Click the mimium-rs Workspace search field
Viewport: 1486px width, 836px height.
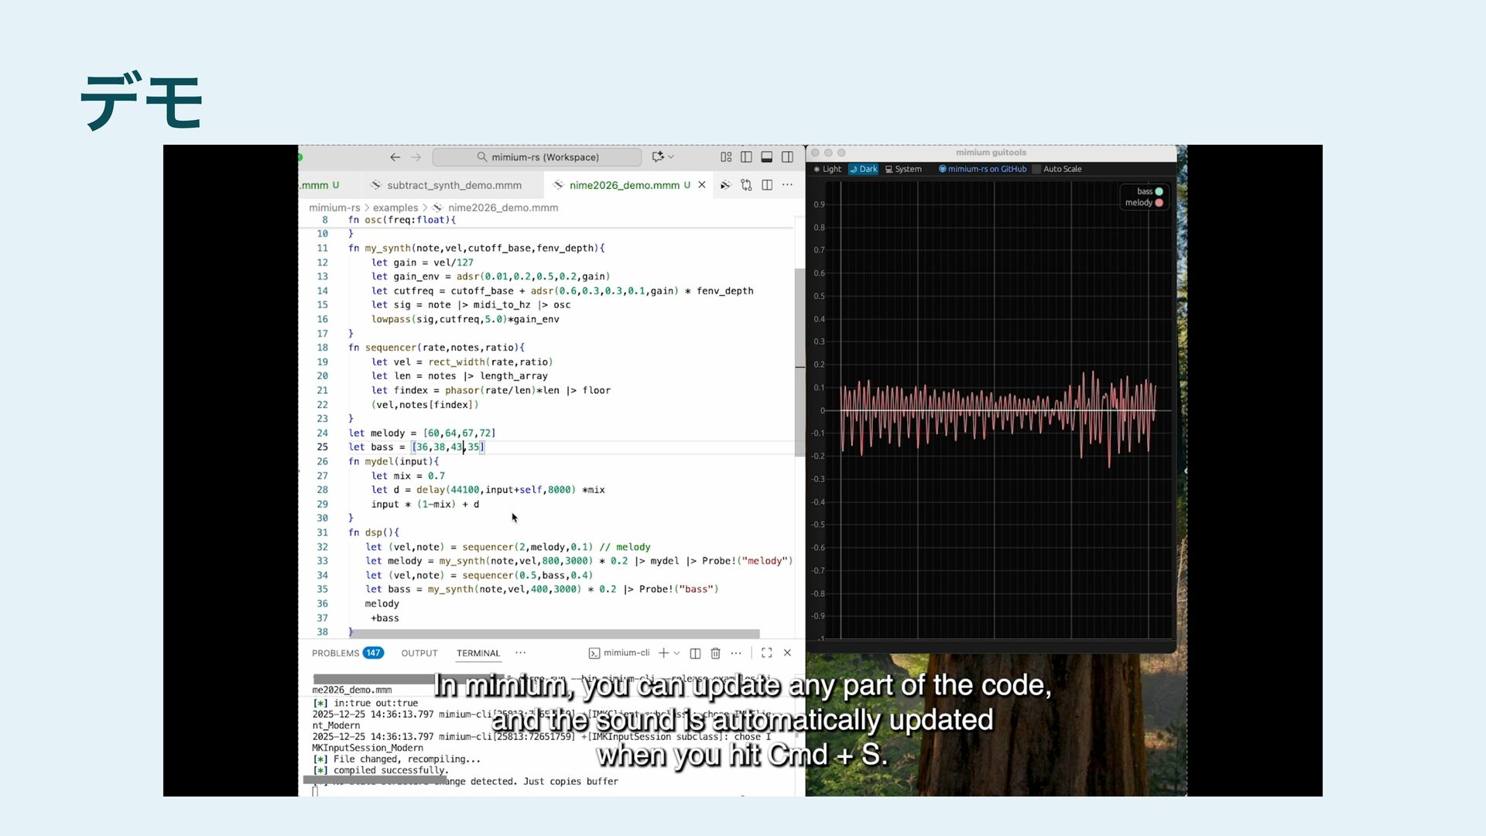(537, 157)
